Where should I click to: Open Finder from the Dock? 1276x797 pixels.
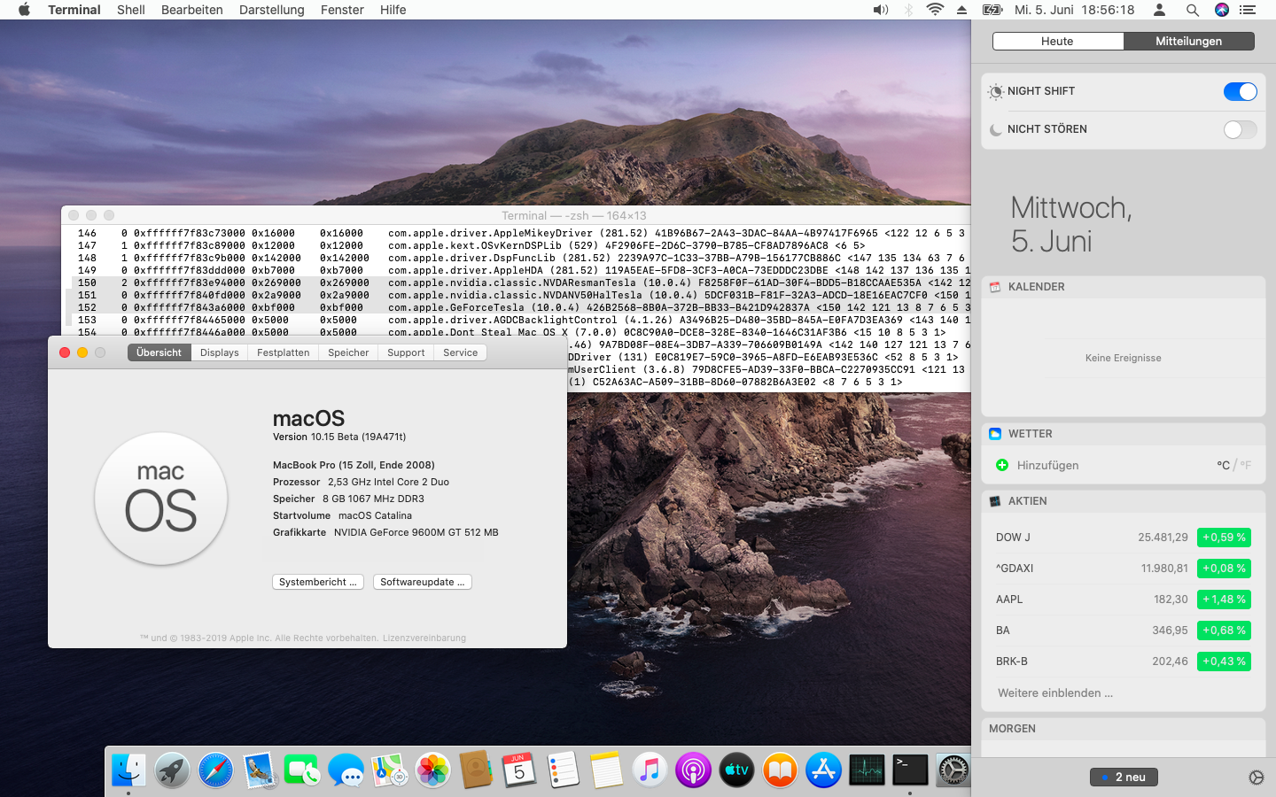(x=128, y=770)
